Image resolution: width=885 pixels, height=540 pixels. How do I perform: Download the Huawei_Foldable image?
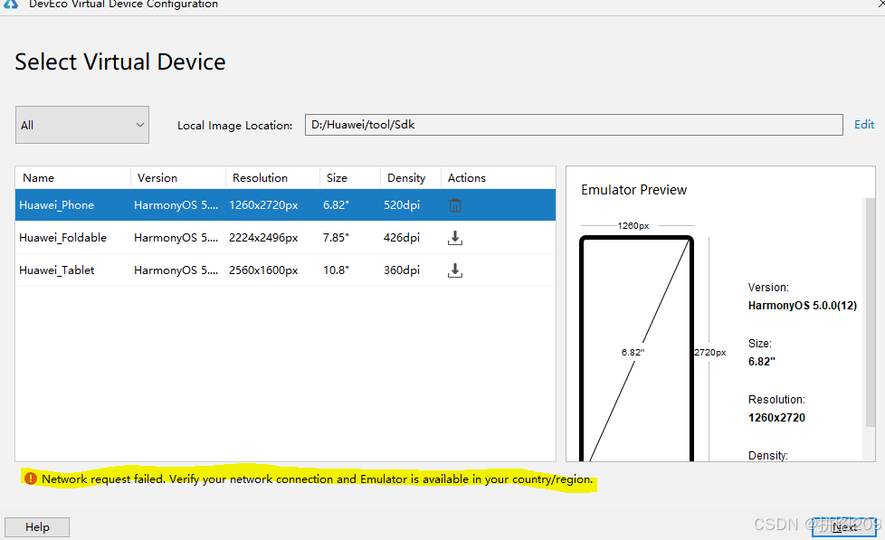coord(455,238)
